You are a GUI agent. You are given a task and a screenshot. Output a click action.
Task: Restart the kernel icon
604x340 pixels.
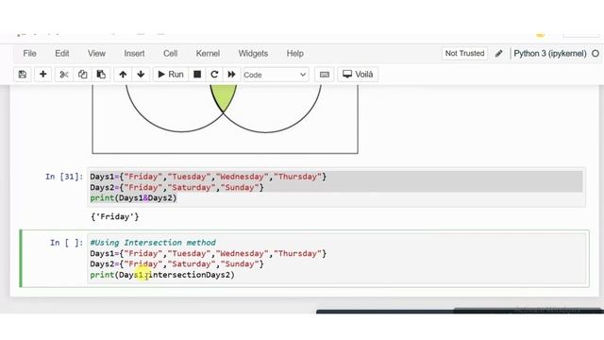[214, 75]
